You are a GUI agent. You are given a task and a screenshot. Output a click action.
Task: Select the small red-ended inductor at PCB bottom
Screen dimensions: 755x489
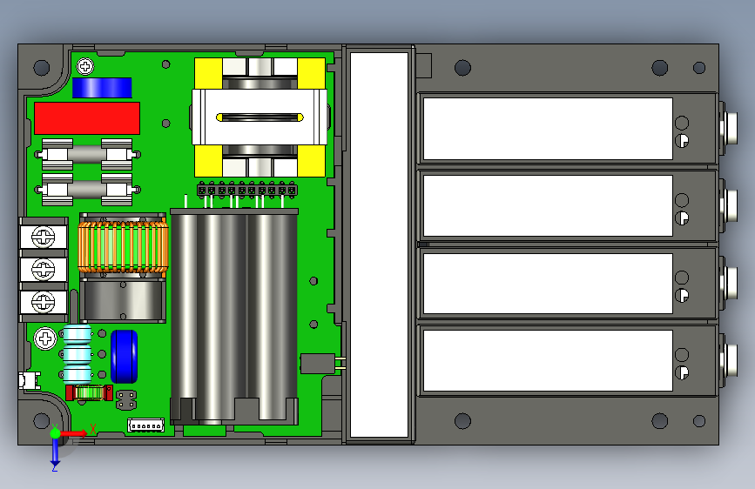89,392
